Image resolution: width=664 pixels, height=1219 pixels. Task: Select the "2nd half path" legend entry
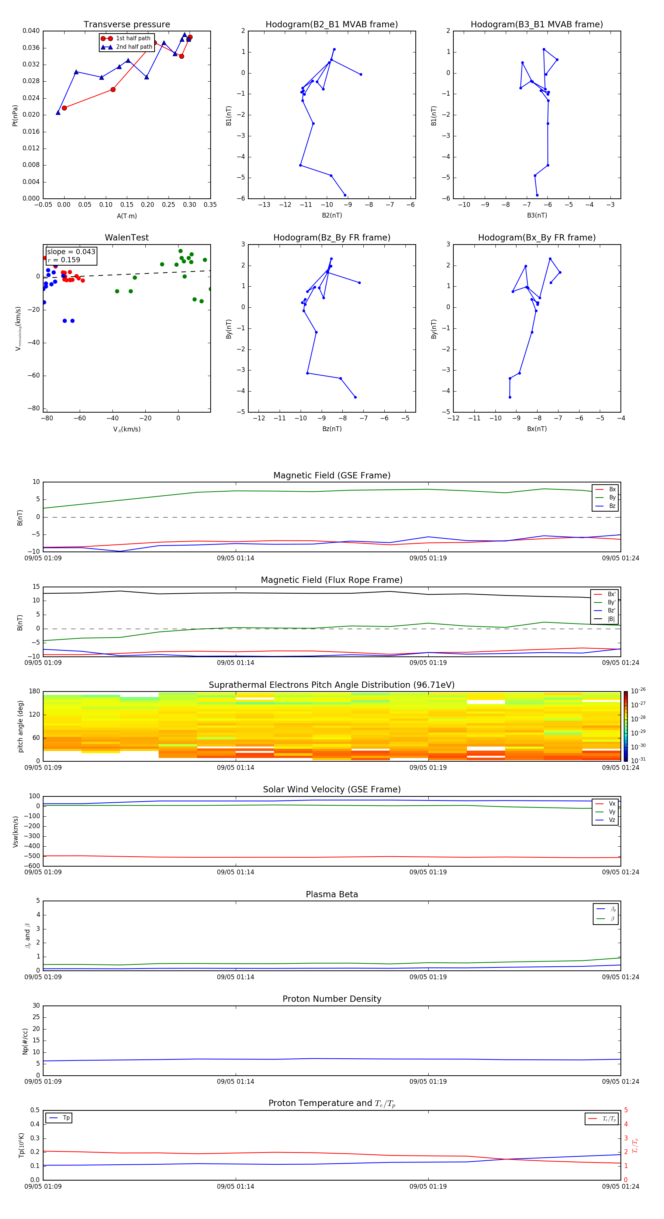(127, 47)
